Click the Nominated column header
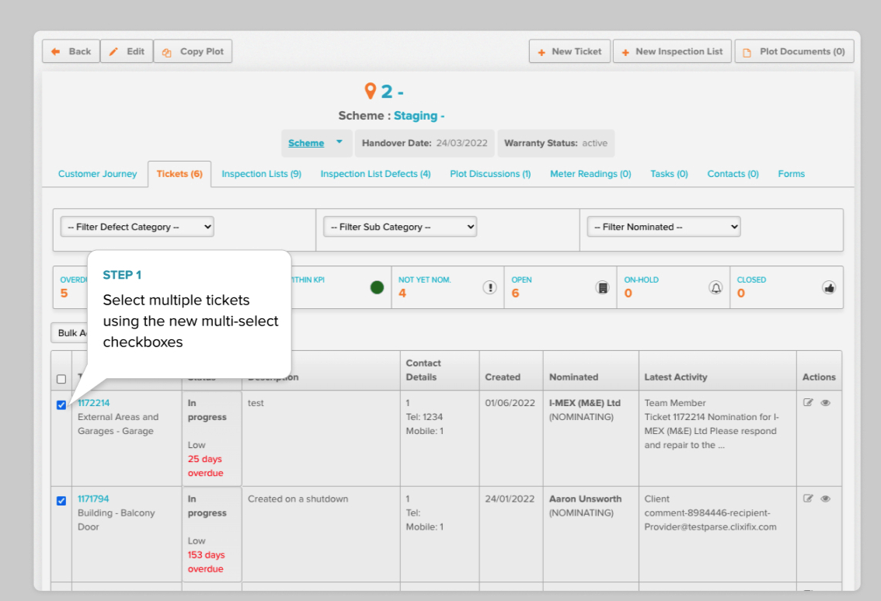This screenshot has height=601, width=881. pyautogui.click(x=573, y=377)
